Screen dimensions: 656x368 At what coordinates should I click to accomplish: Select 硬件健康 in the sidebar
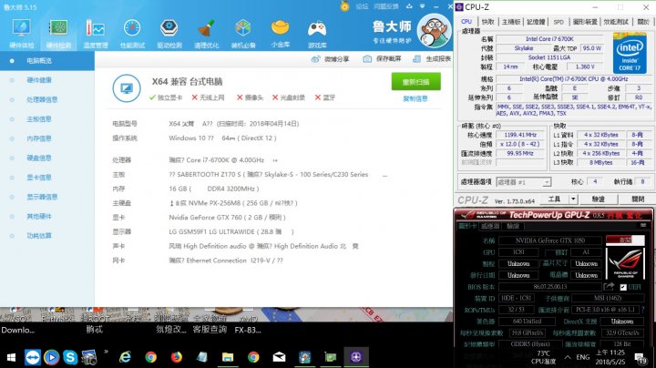47,80
